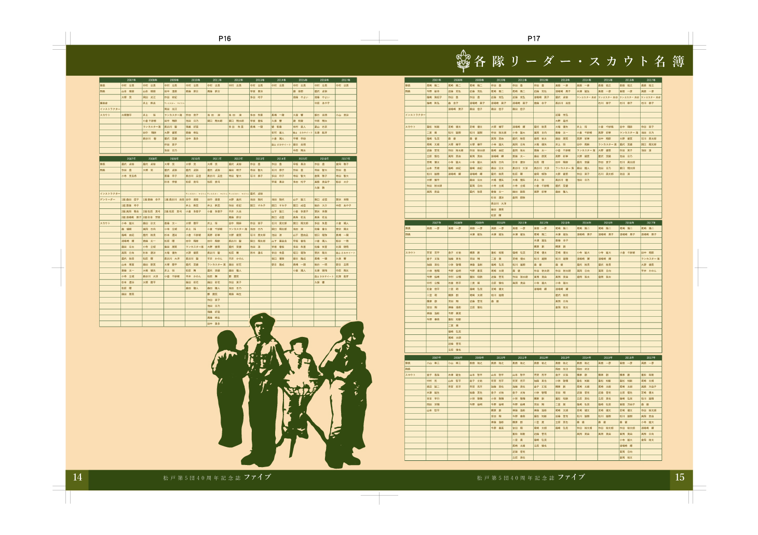Click 2012年 header in top-right table
758x535 pixels.
point(544,80)
